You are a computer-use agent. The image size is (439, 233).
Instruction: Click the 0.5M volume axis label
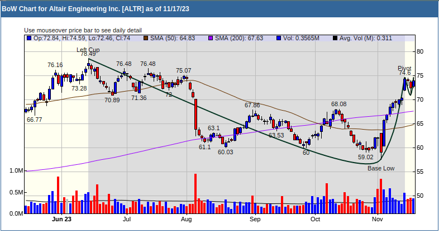point(17,193)
